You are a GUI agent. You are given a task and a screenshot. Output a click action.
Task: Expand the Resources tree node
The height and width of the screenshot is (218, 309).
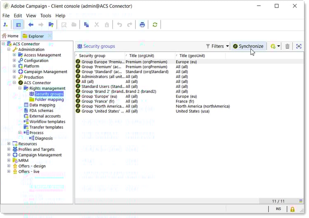(x=9, y=144)
